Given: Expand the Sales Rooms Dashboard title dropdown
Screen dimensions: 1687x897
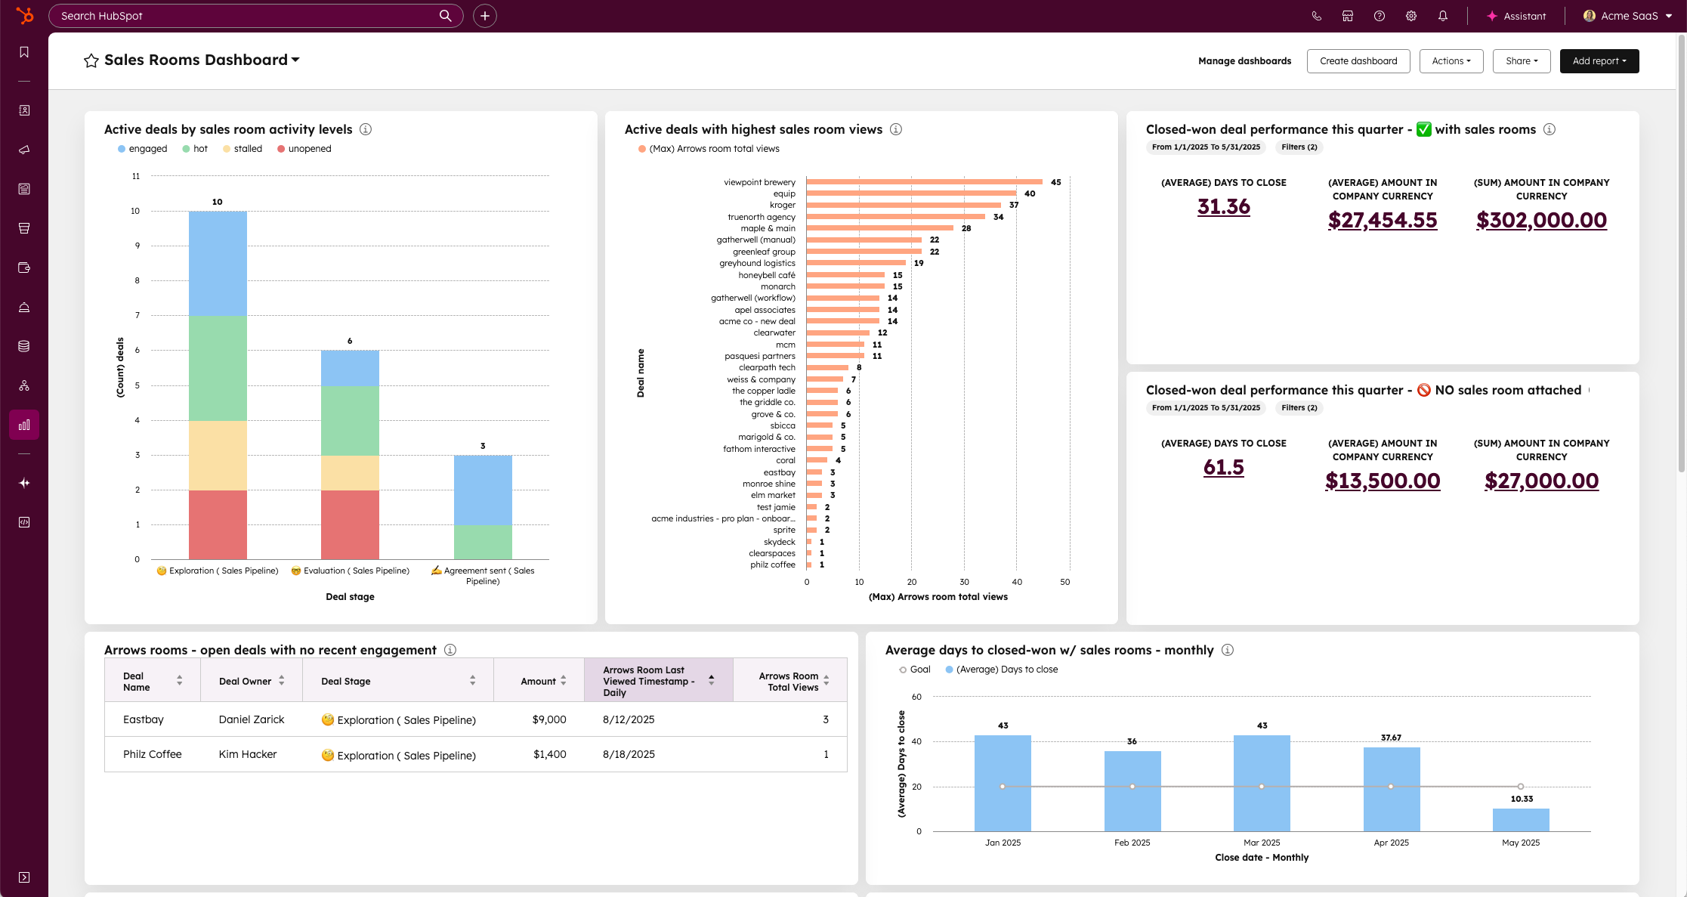Looking at the screenshot, I should point(295,60).
